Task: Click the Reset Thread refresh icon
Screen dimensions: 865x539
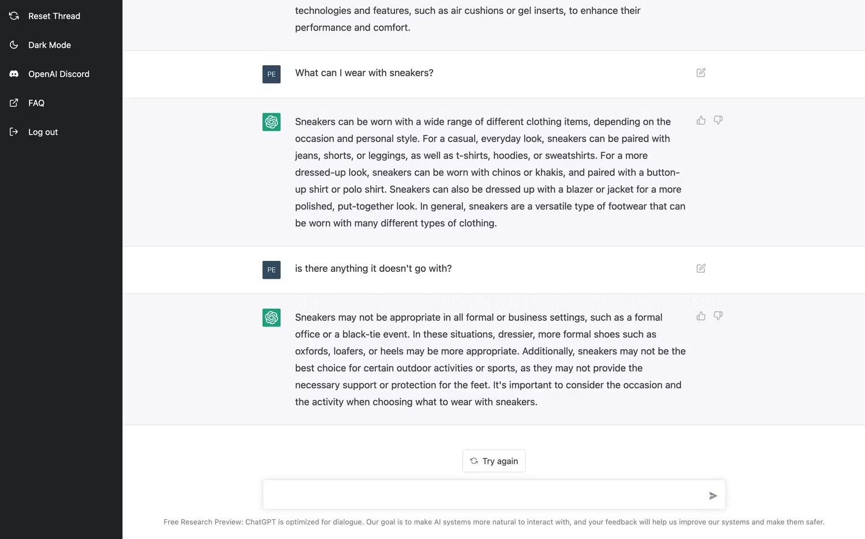Action: pos(14,16)
